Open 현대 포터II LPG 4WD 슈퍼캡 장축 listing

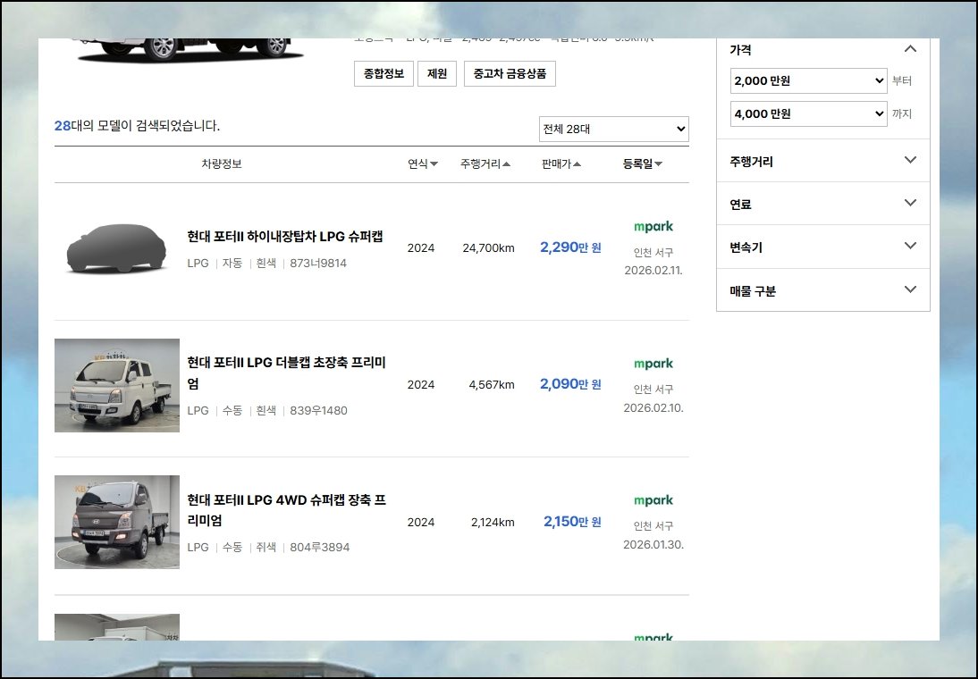click(286, 510)
